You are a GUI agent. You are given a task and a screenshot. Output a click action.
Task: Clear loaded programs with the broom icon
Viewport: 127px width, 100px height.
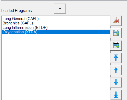coord(116,21)
